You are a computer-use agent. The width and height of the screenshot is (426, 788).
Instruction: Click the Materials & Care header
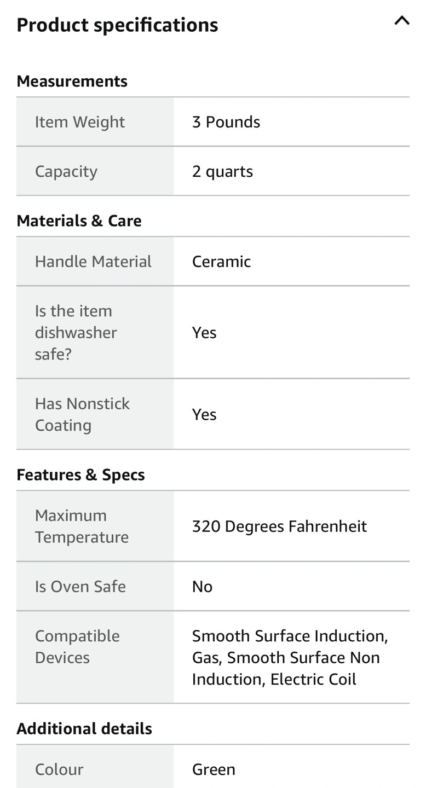click(x=79, y=221)
